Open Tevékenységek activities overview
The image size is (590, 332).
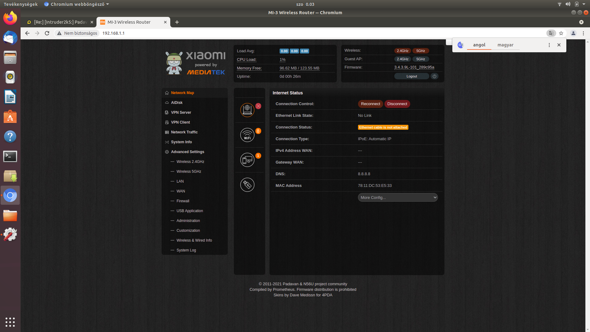[21, 4]
